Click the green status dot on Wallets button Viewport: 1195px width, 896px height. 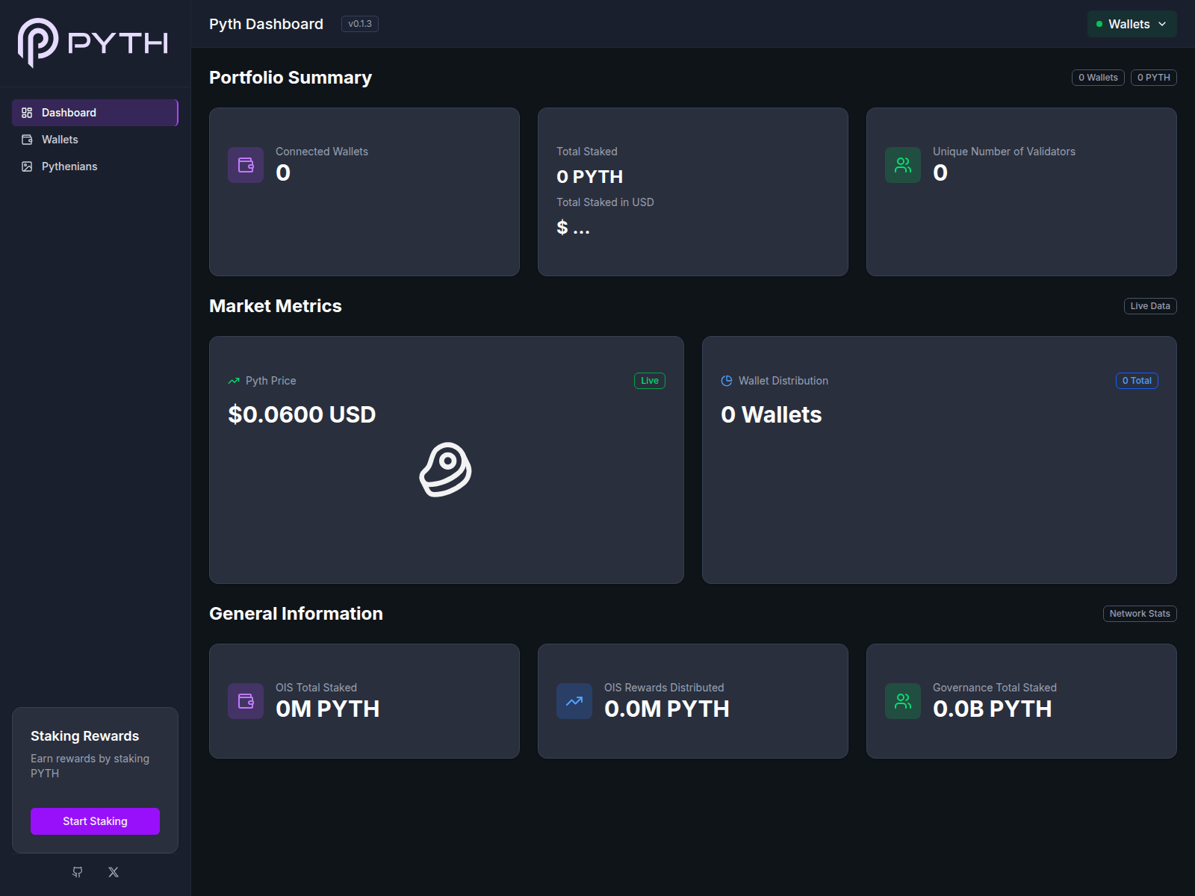(1099, 24)
